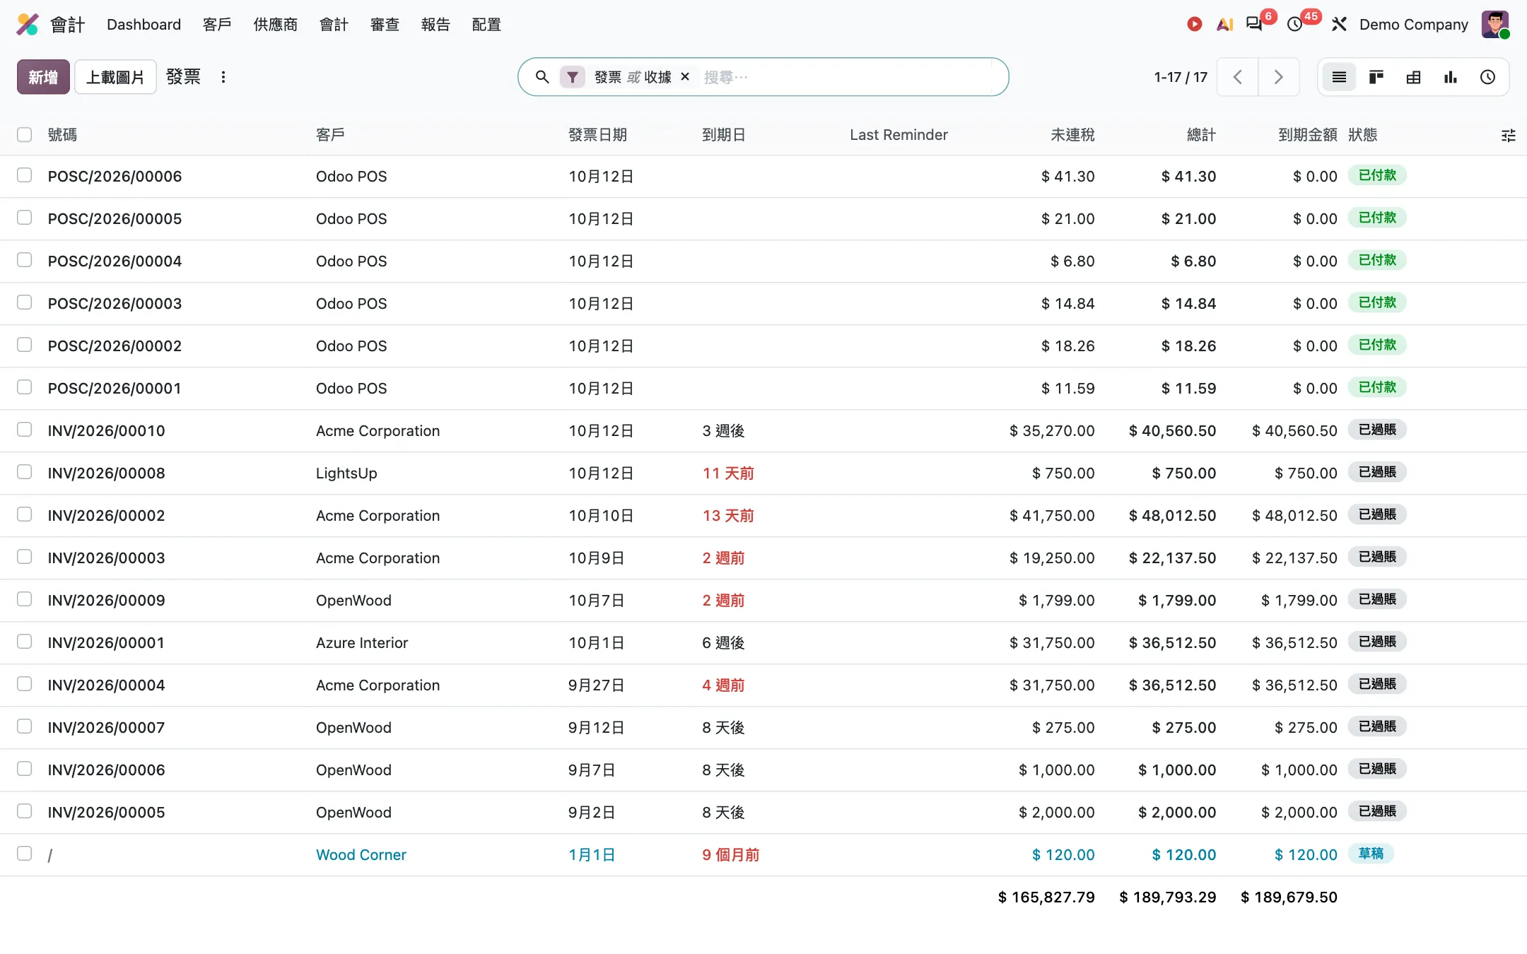Click the filter funnel icon in search

click(x=573, y=77)
